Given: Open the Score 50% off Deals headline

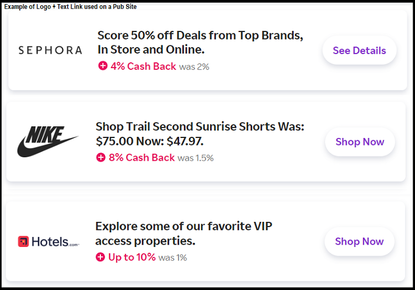Looking at the screenshot, I should (x=200, y=42).
